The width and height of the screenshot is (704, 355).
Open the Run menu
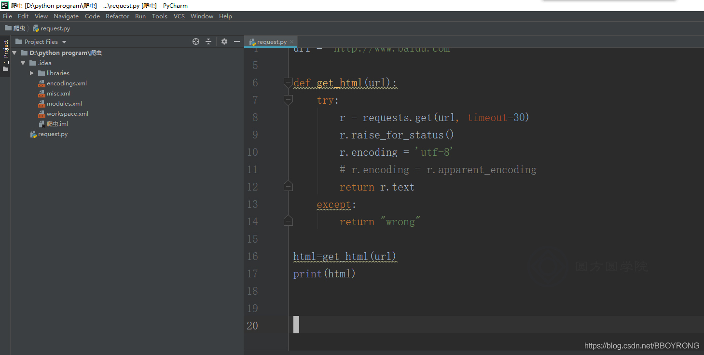click(140, 16)
